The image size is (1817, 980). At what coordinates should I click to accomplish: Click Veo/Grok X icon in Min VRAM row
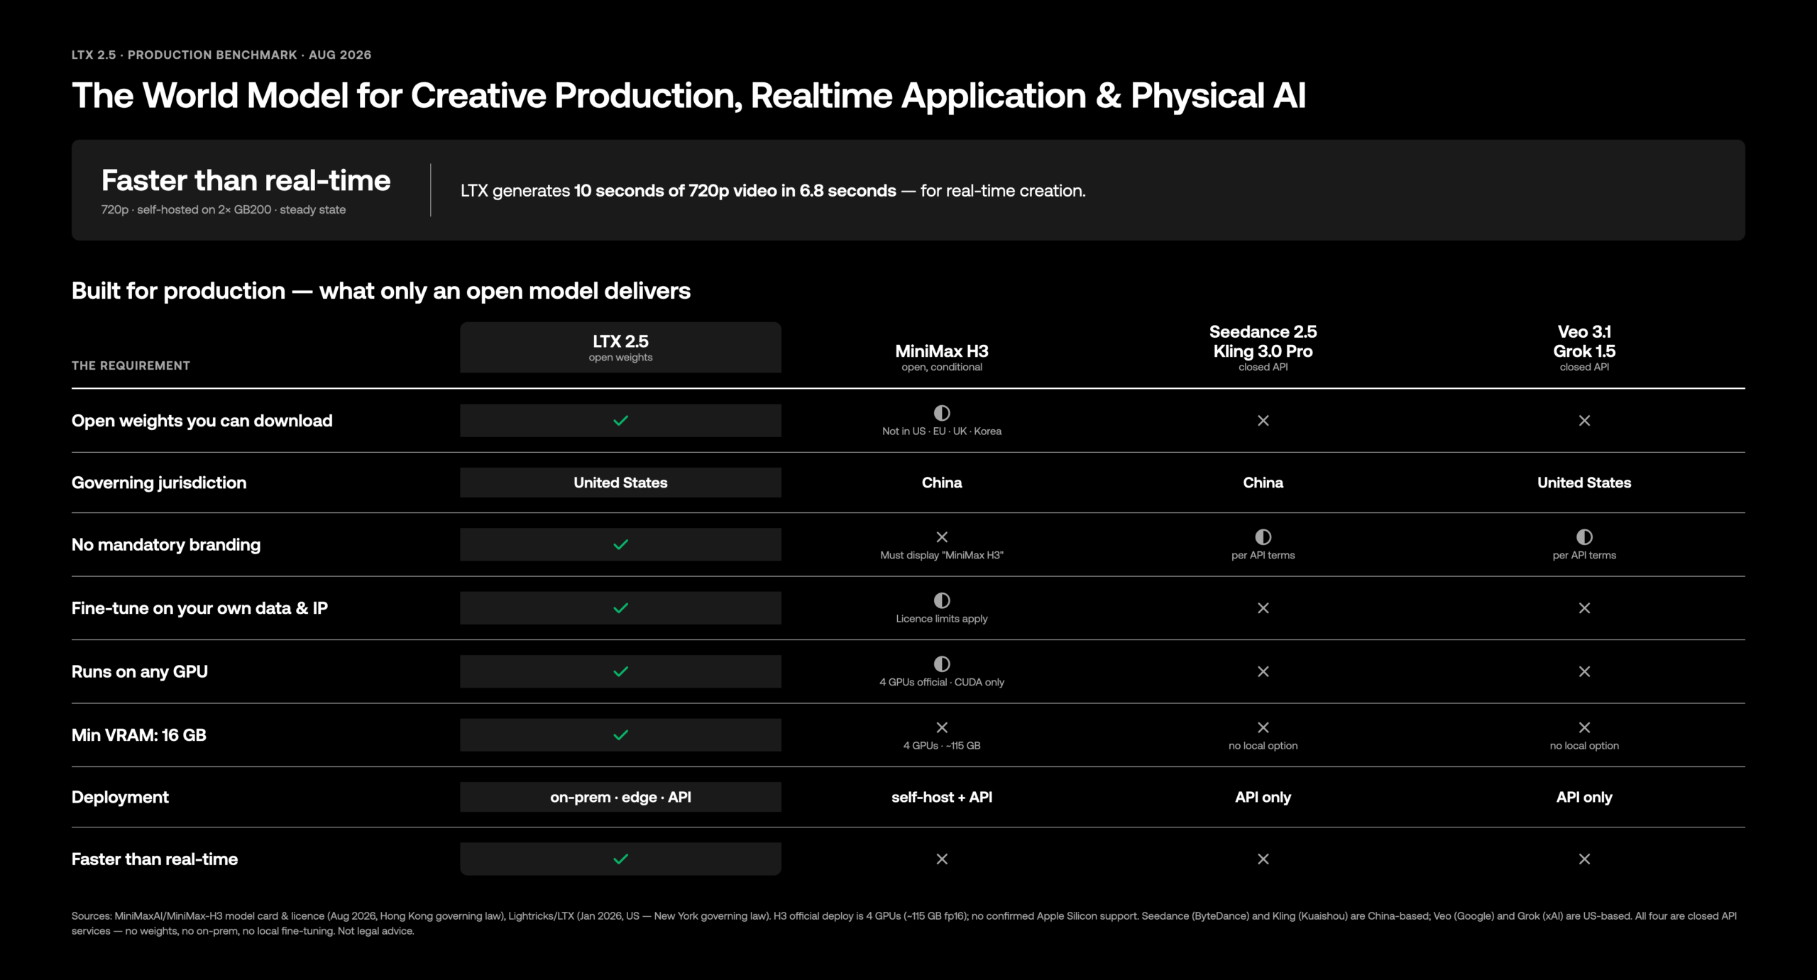point(1584,727)
